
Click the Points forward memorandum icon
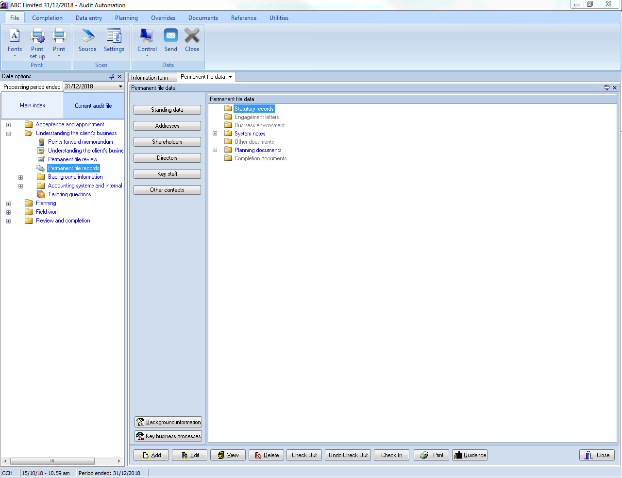tap(41, 142)
